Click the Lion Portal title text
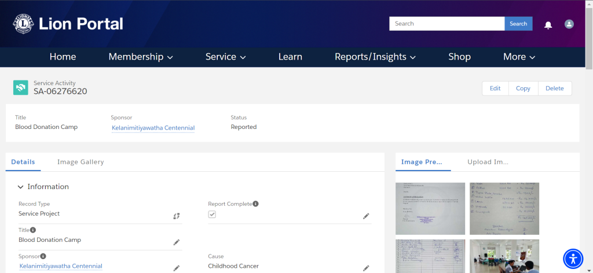The width and height of the screenshot is (593, 273). tap(81, 24)
